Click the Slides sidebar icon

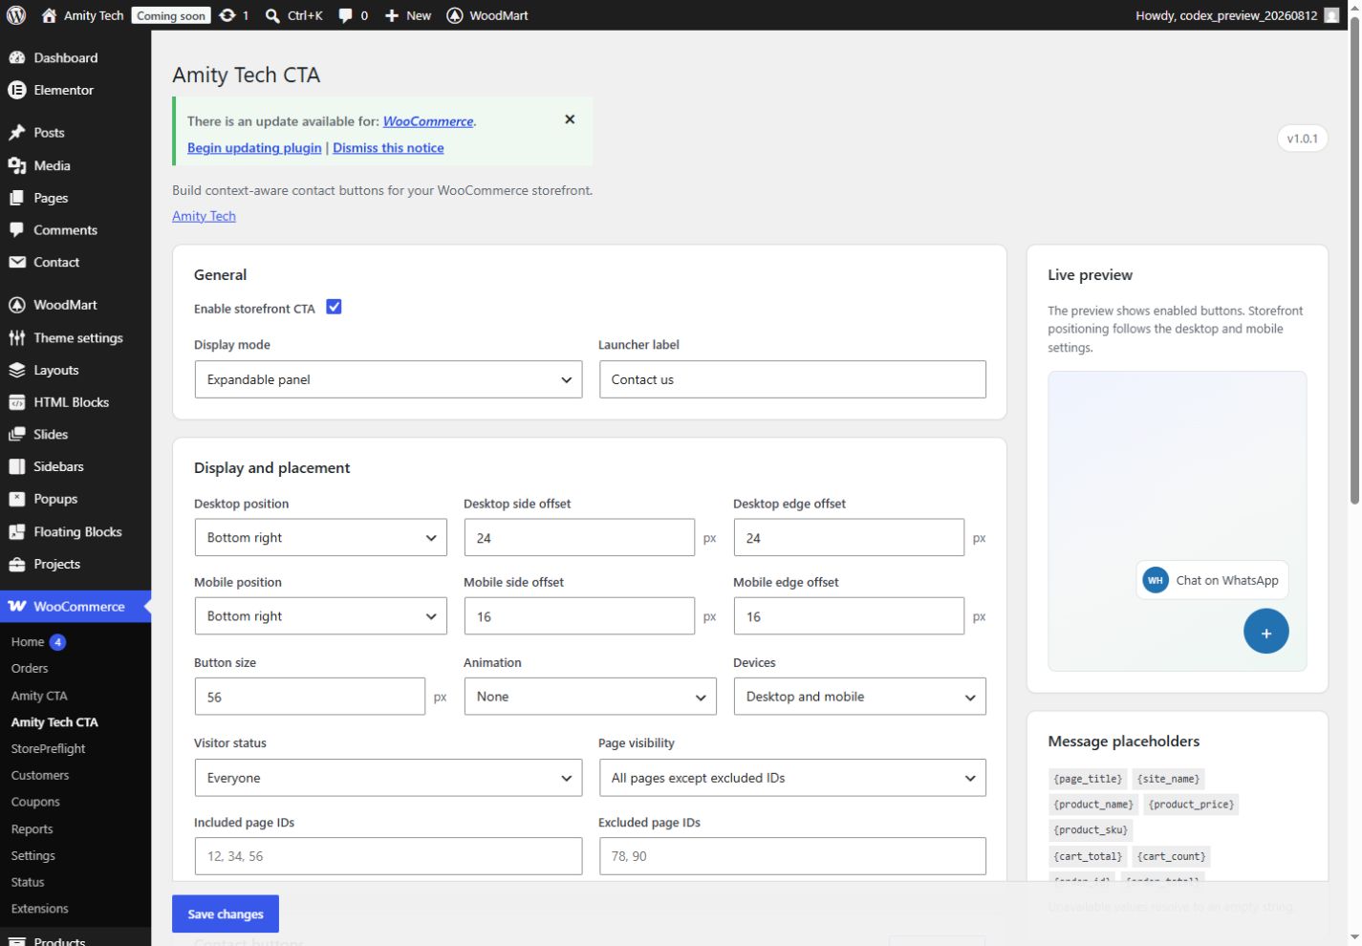tap(17, 435)
